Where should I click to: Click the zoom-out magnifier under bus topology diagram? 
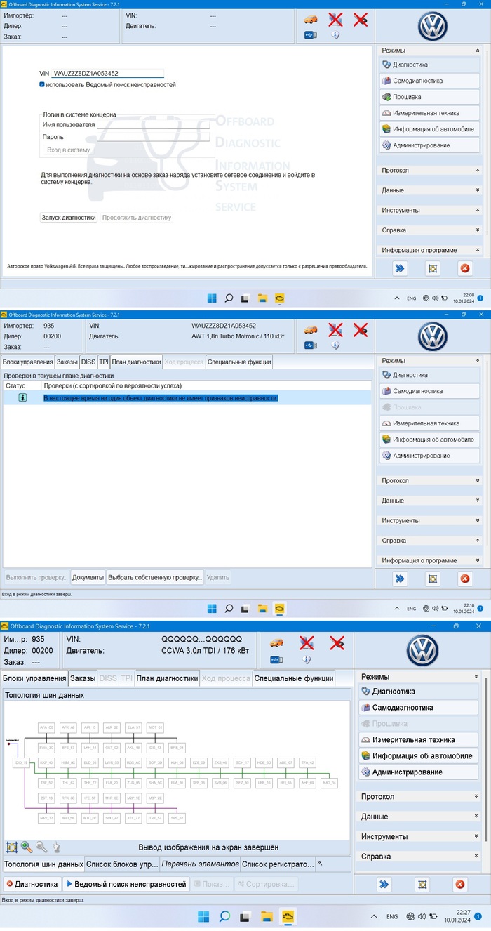pyautogui.click(x=41, y=847)
